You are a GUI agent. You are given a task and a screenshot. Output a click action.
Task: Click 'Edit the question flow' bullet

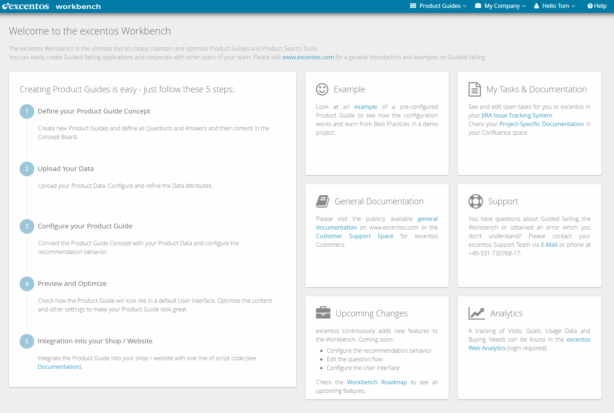click(x=355, y=359)
